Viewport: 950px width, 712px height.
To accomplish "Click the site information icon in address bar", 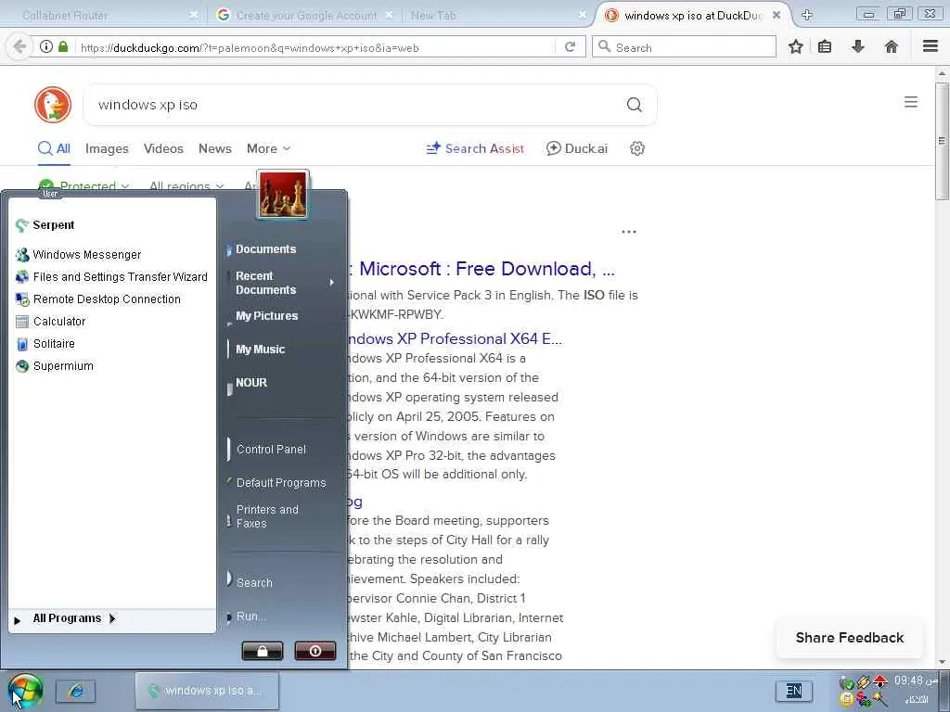I will 46,46.
